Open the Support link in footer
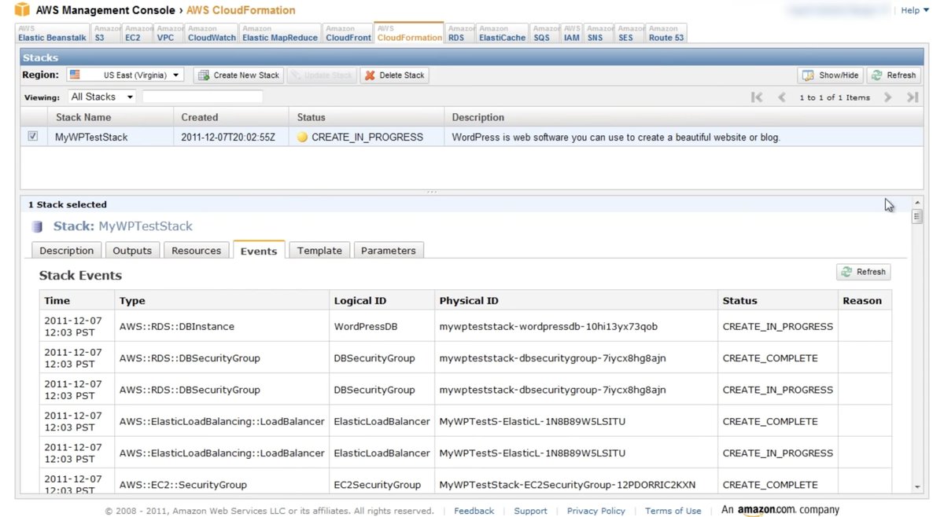The width and height of the screenshot is (944, 517). click(x=531, y=511)
